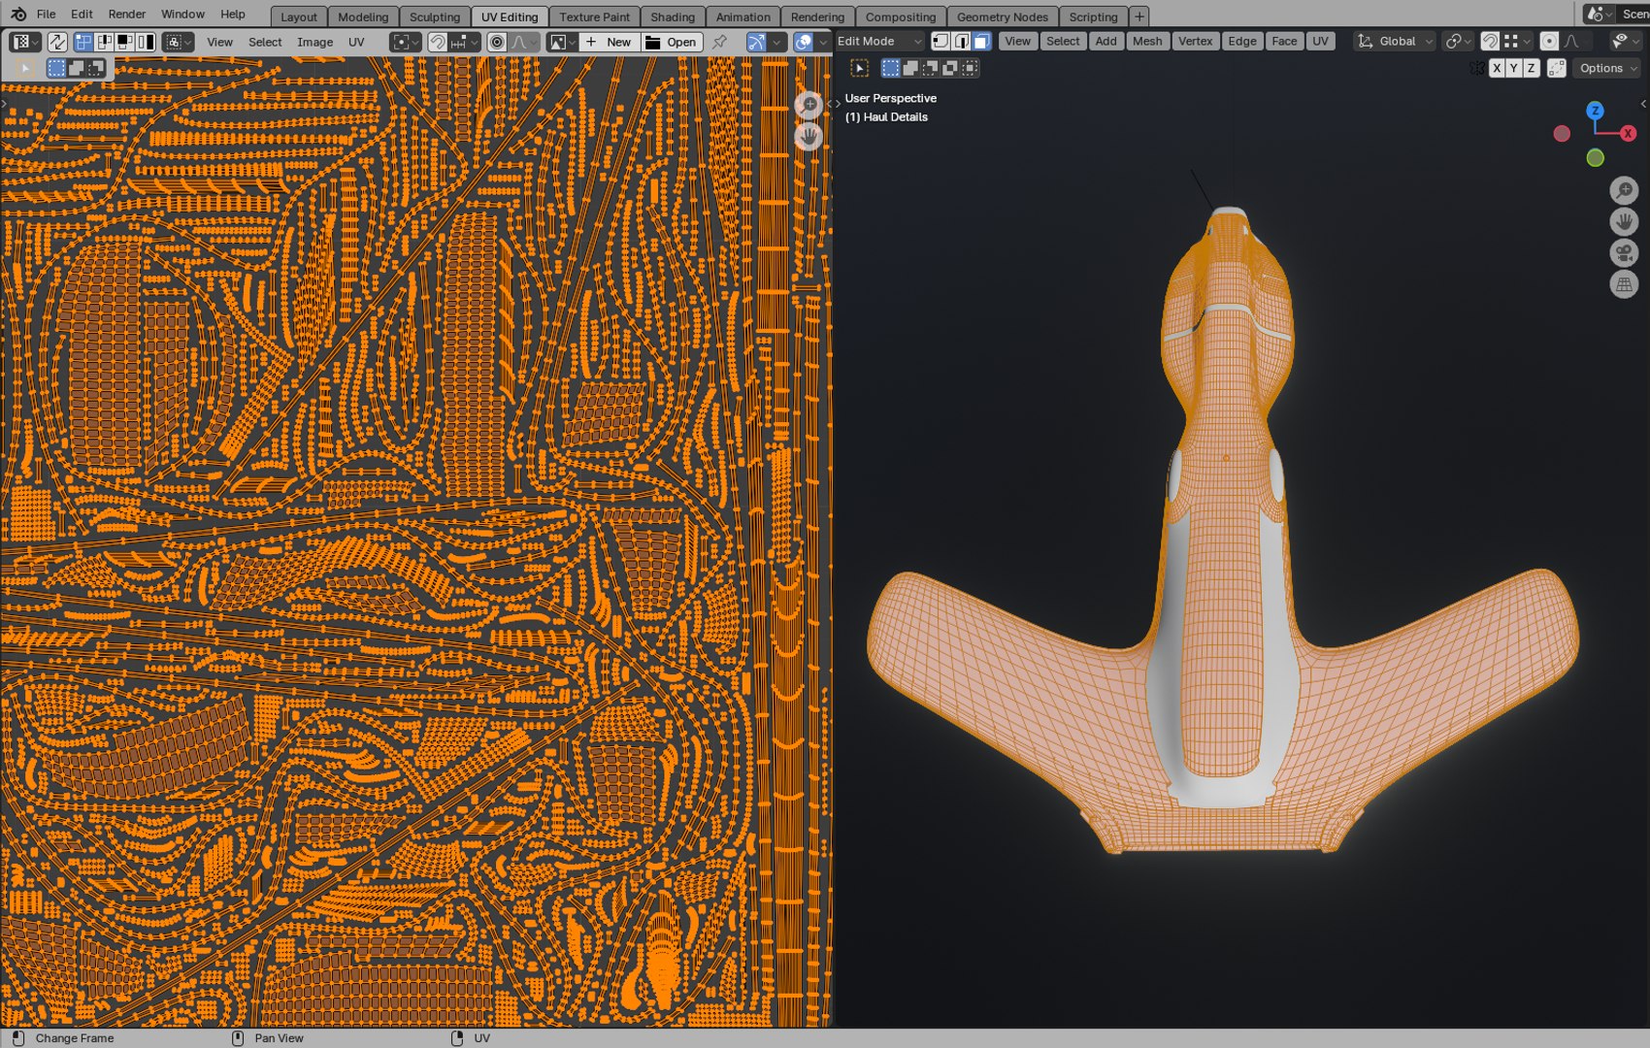
Task: Toggle proportional editing in 3D viewport
Action: (1549, 41)
